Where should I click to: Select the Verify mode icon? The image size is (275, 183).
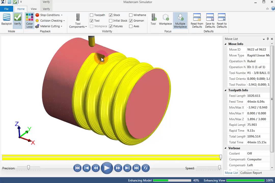18,20
